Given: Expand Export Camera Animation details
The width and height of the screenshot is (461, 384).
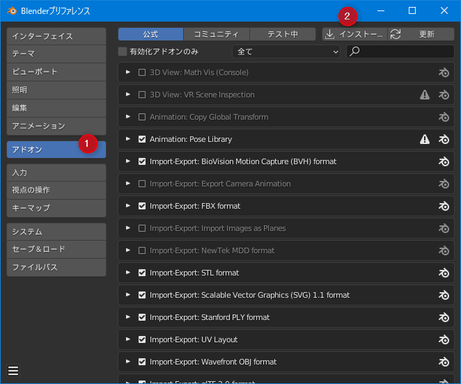Looking at the screenshot, I should point(128,184).
